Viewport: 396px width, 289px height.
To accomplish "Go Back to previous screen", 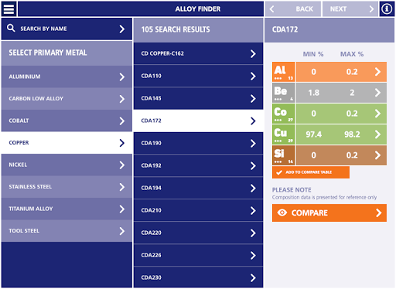I will [x=293, y=9].
